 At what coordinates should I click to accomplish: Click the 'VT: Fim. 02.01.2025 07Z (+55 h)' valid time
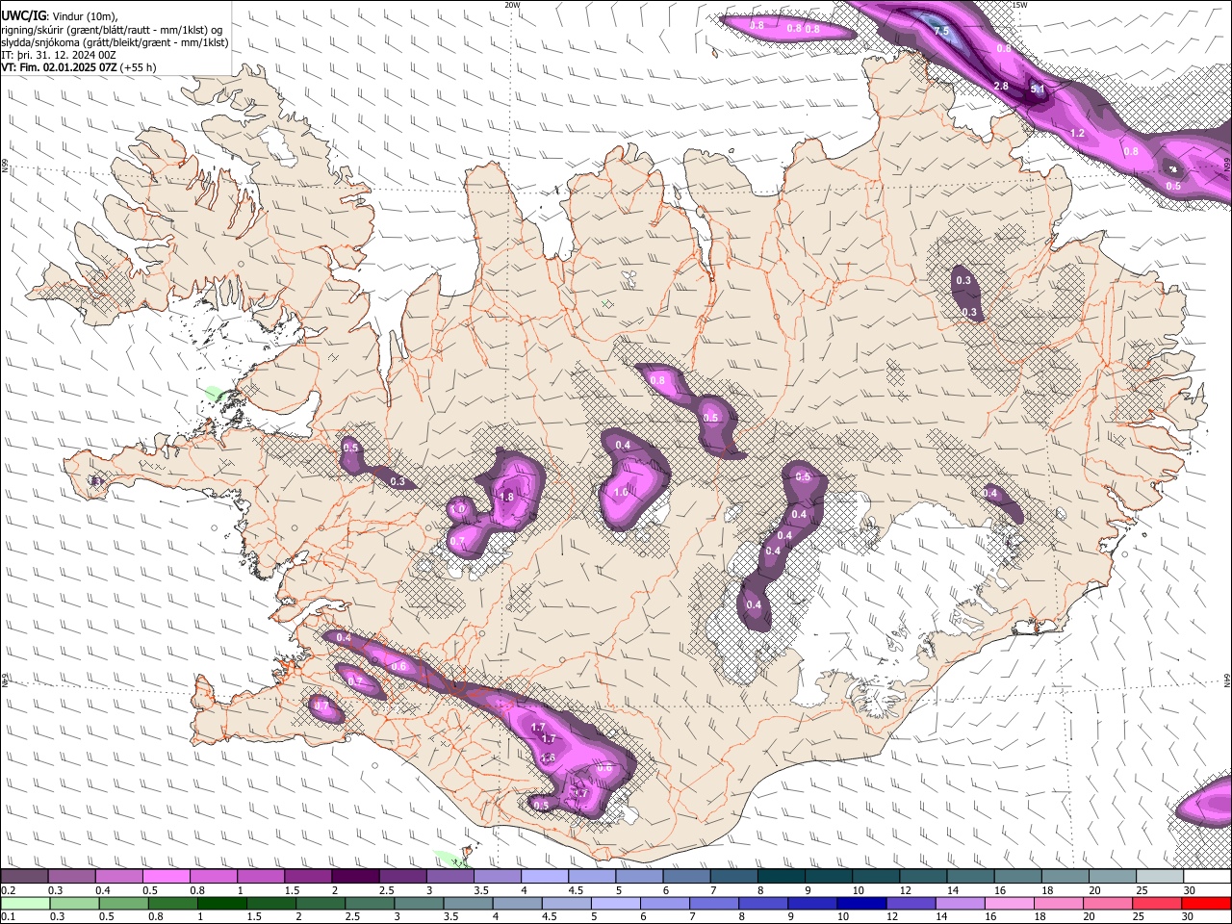(x=79, y=68)
